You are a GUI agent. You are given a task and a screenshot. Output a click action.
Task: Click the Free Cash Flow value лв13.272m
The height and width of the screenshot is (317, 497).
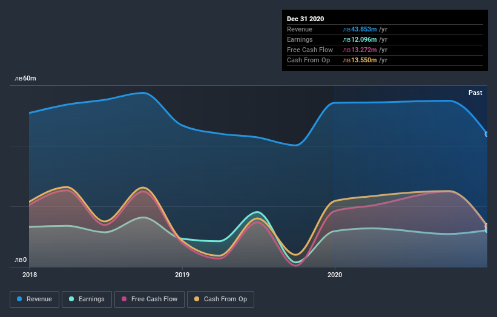point(360,50)
